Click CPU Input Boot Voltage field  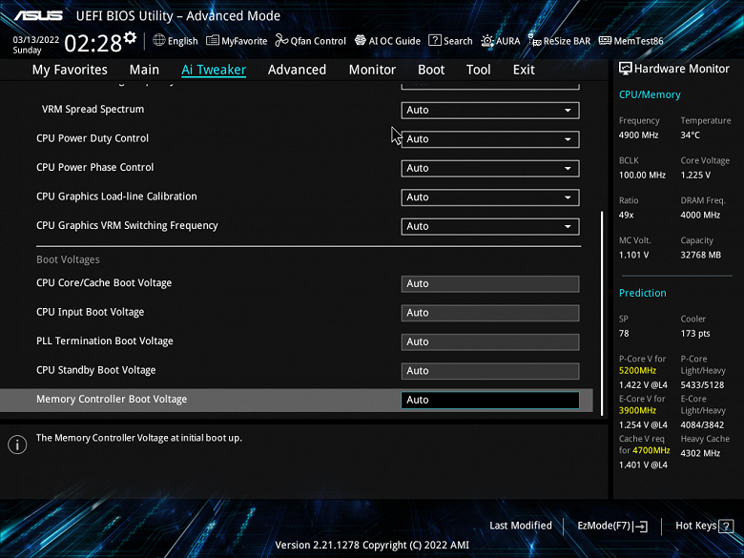click(x=489, y=313)
